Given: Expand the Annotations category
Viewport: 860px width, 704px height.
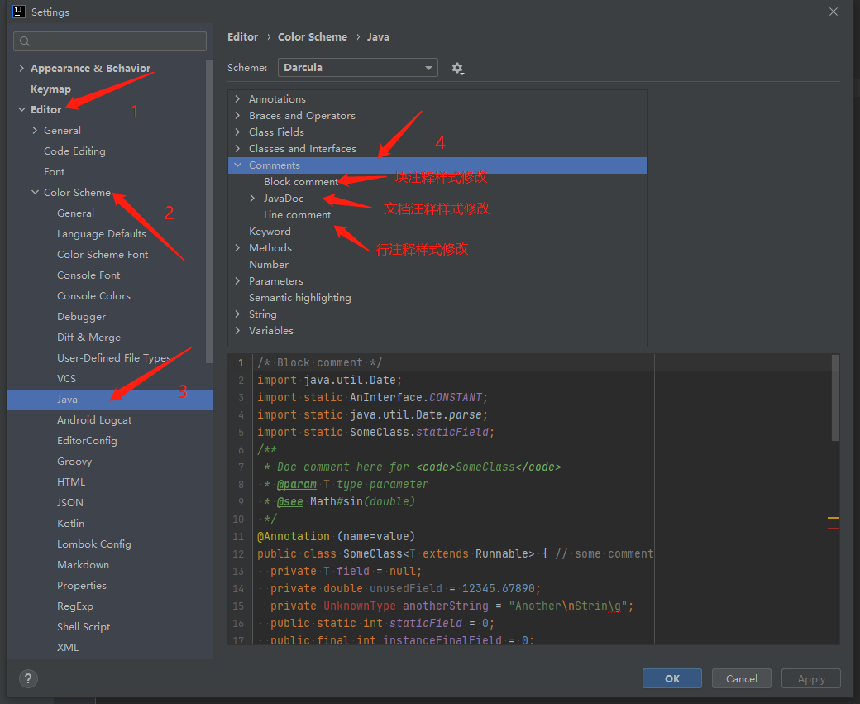Looking at the screenshot, I should 237,98.
